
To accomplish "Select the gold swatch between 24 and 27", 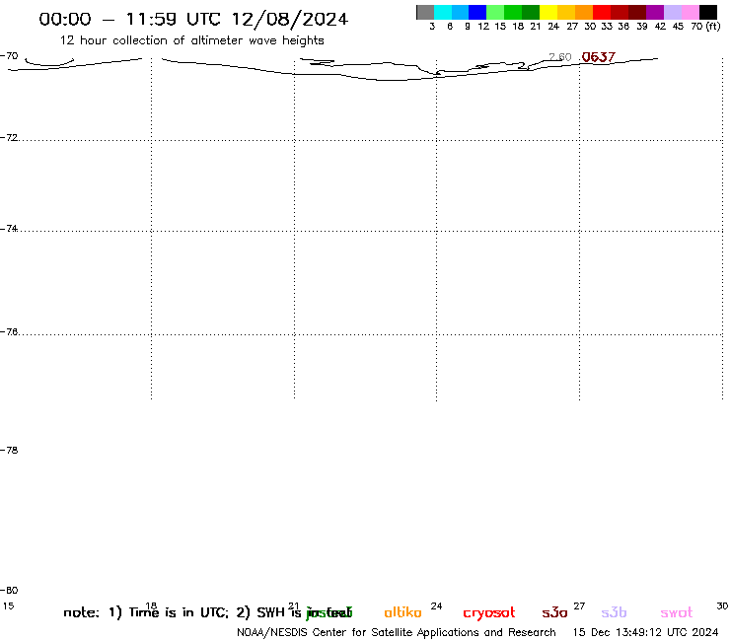I will (566, 12).
